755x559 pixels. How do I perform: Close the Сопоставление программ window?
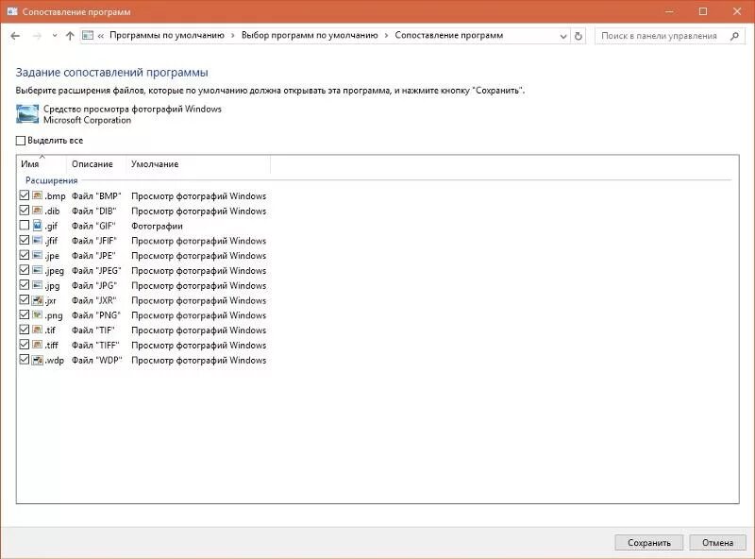[737, 11]
